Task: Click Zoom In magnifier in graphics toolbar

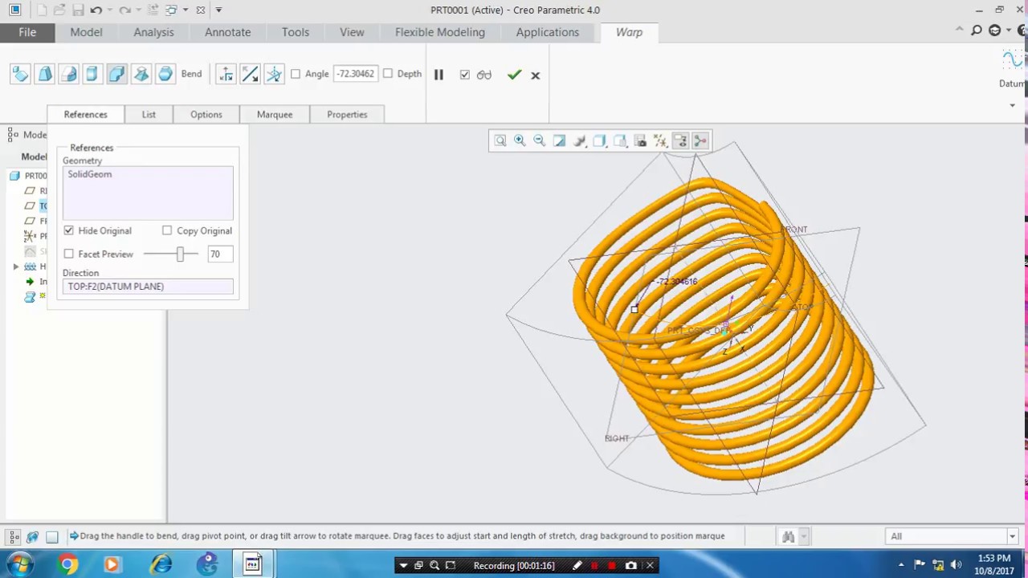Action: pos(520,141)
